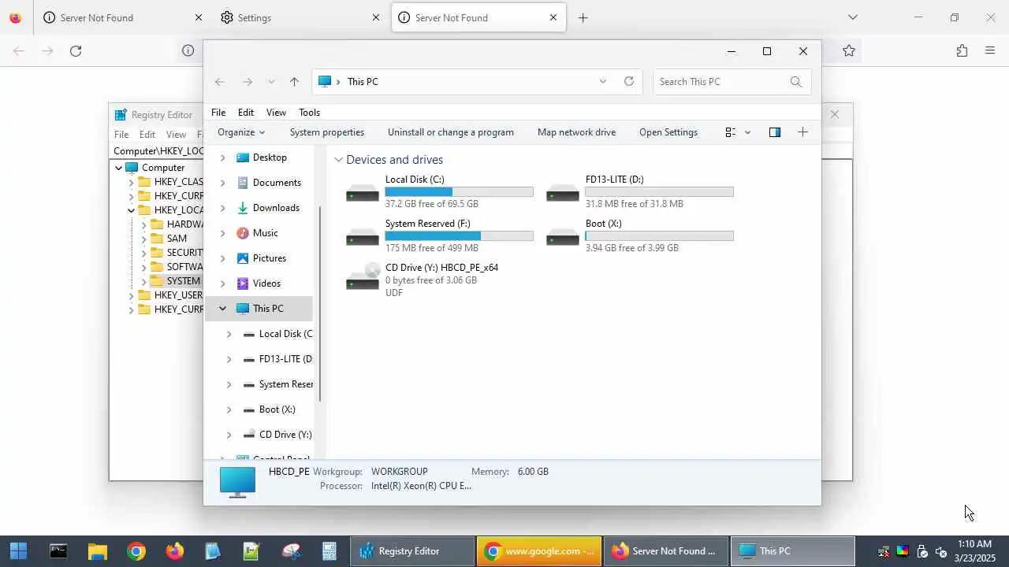Open the Firefox extensions icon

point(962,51)
